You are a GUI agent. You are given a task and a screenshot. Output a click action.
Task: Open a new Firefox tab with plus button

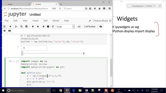tap(61, 4)
